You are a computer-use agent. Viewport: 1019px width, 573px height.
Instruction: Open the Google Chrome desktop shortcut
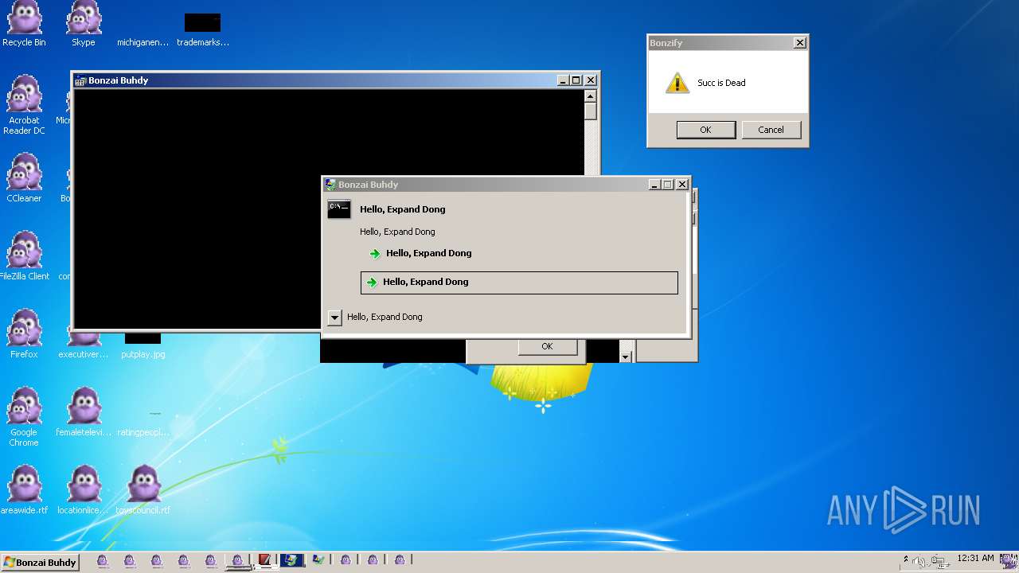pos(24,416)
